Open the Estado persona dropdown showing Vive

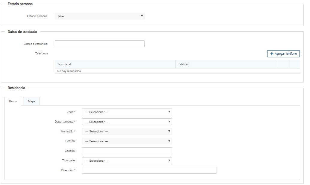pos(99,16)
